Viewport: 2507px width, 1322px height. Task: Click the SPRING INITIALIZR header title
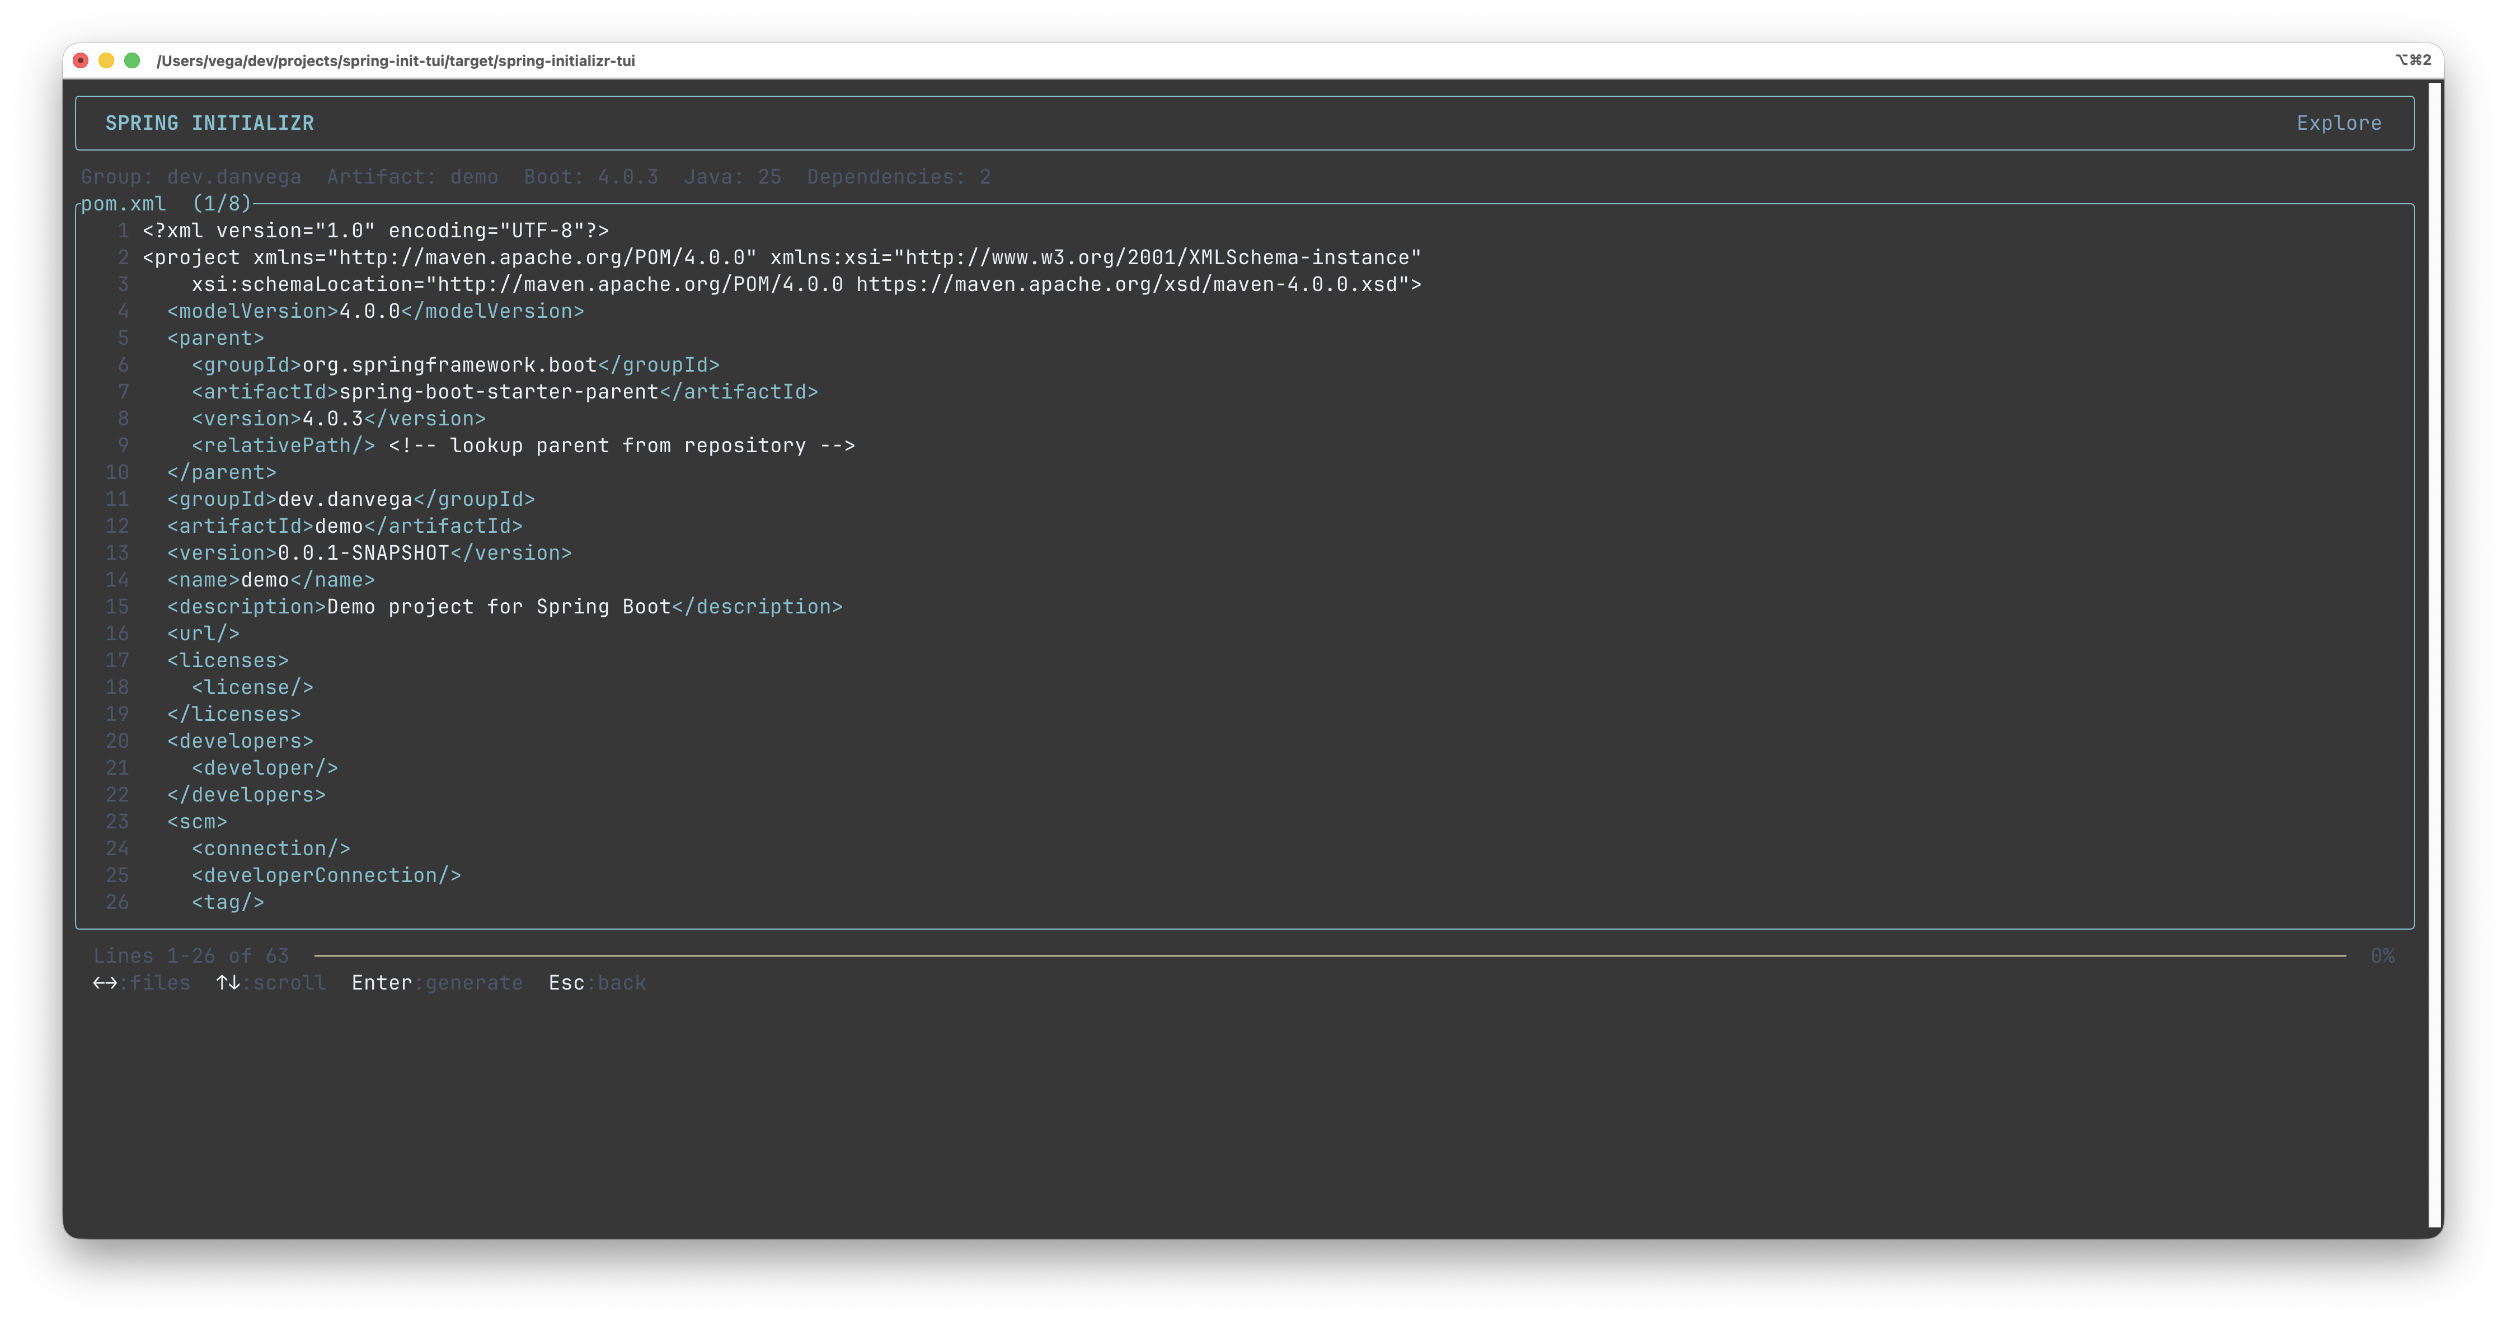pos(209,124)
